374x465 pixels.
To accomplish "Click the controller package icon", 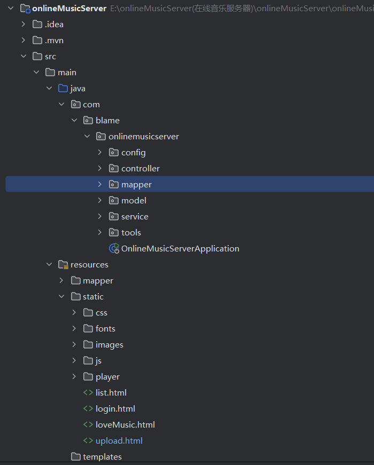I will [114, 168].
